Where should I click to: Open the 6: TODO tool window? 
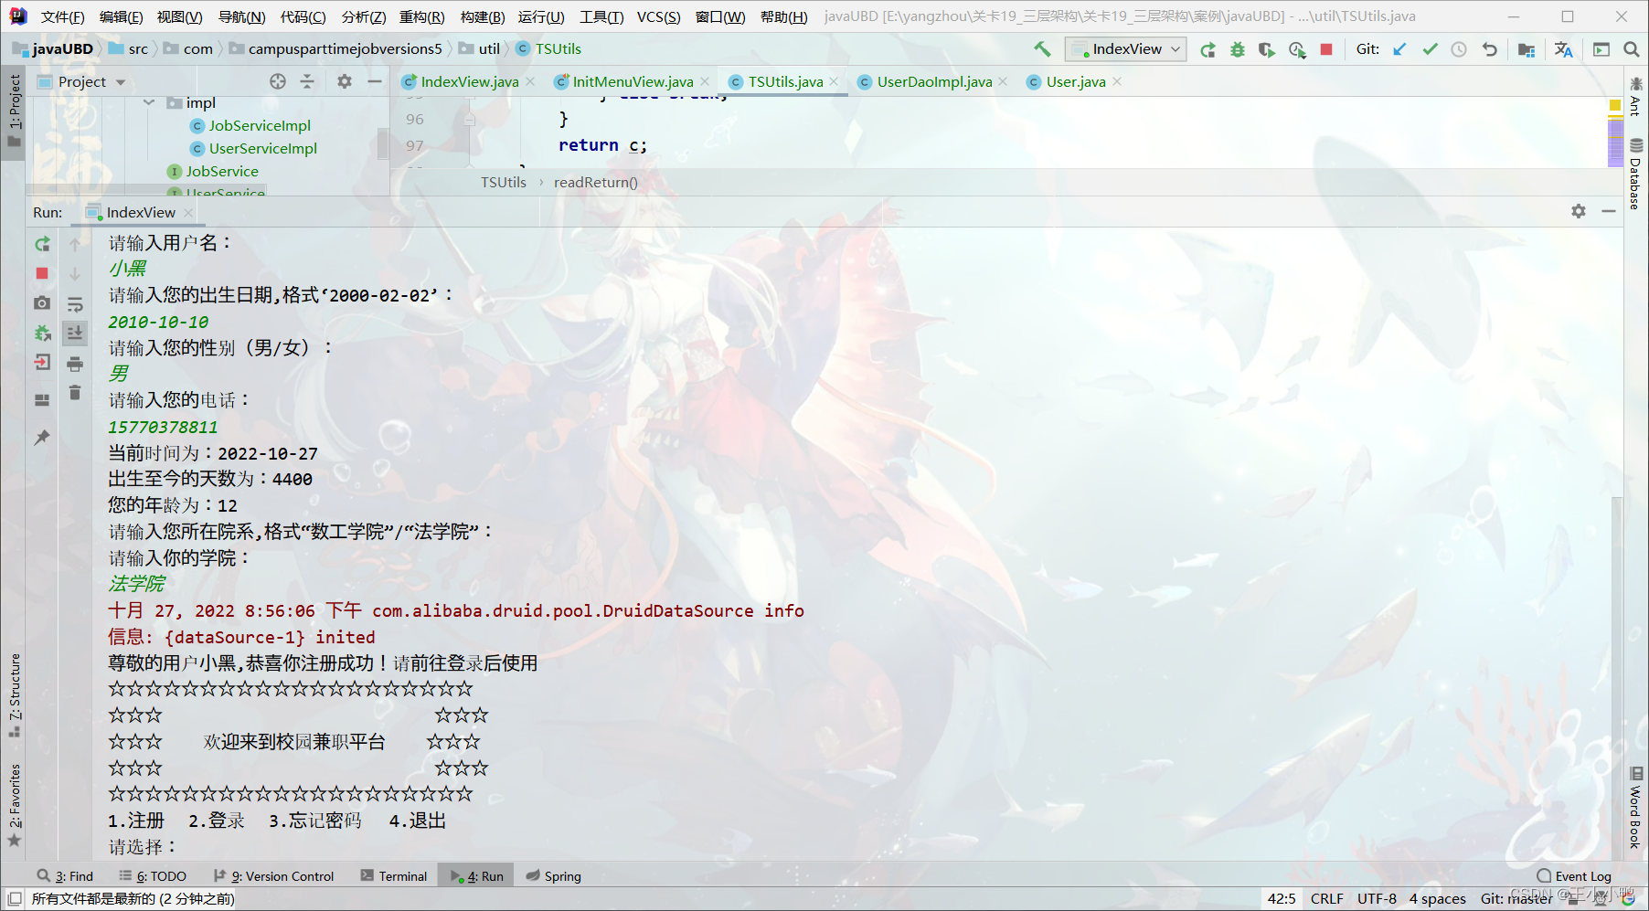(x=153, y=875)
